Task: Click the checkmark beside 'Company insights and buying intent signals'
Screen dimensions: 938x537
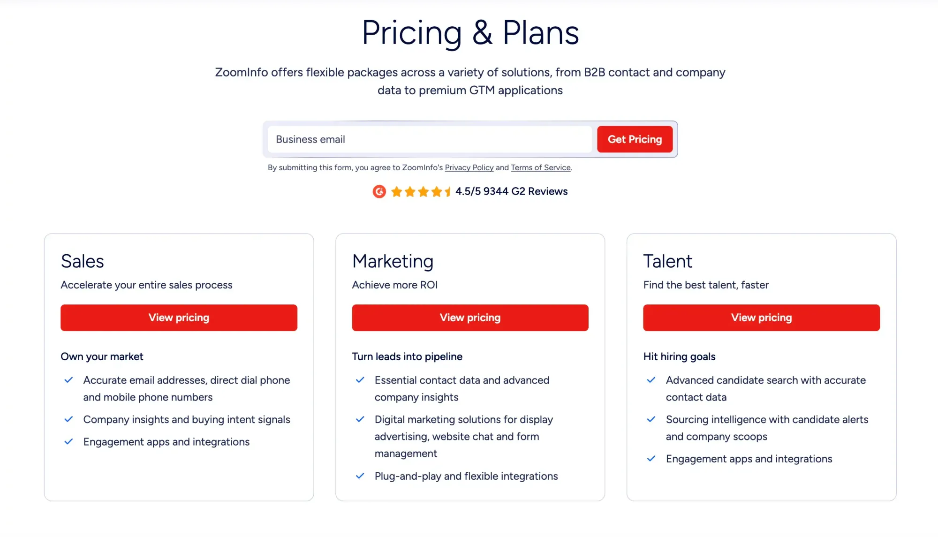Action: (x=69, y=419)
